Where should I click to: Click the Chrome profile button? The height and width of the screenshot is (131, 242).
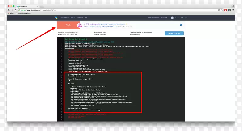tap(233, 6)
